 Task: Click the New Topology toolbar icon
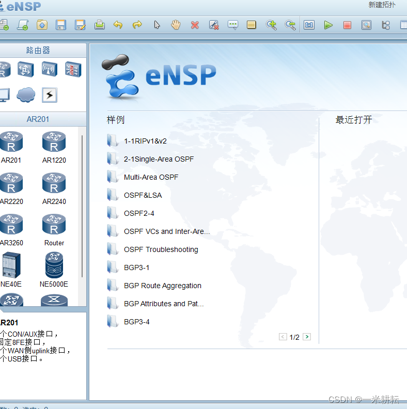[4, 25]
